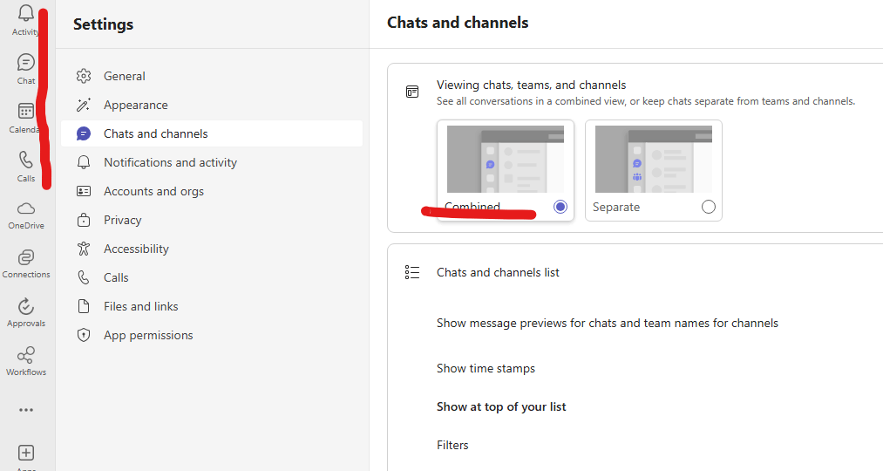Click the Notifications bell icon in settings

84,162
